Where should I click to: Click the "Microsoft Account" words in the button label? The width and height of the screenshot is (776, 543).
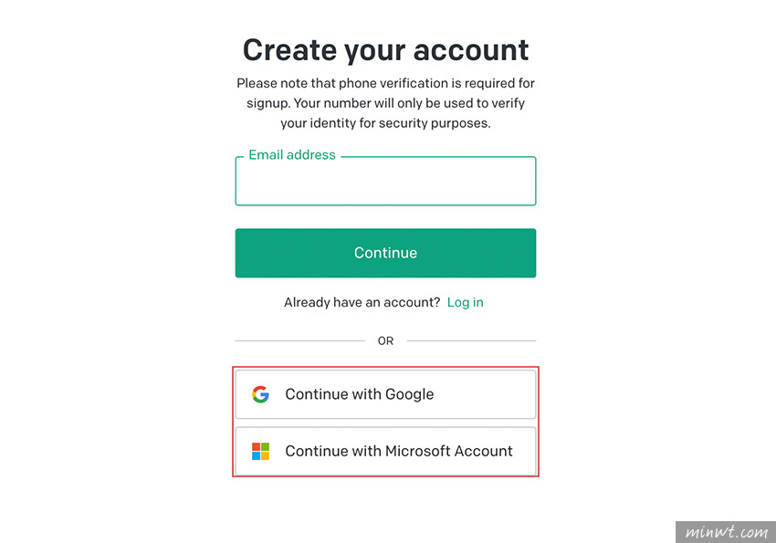449,451
